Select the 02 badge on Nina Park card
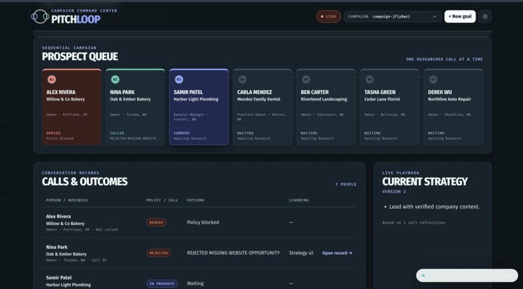 click(x=115, y=80)
